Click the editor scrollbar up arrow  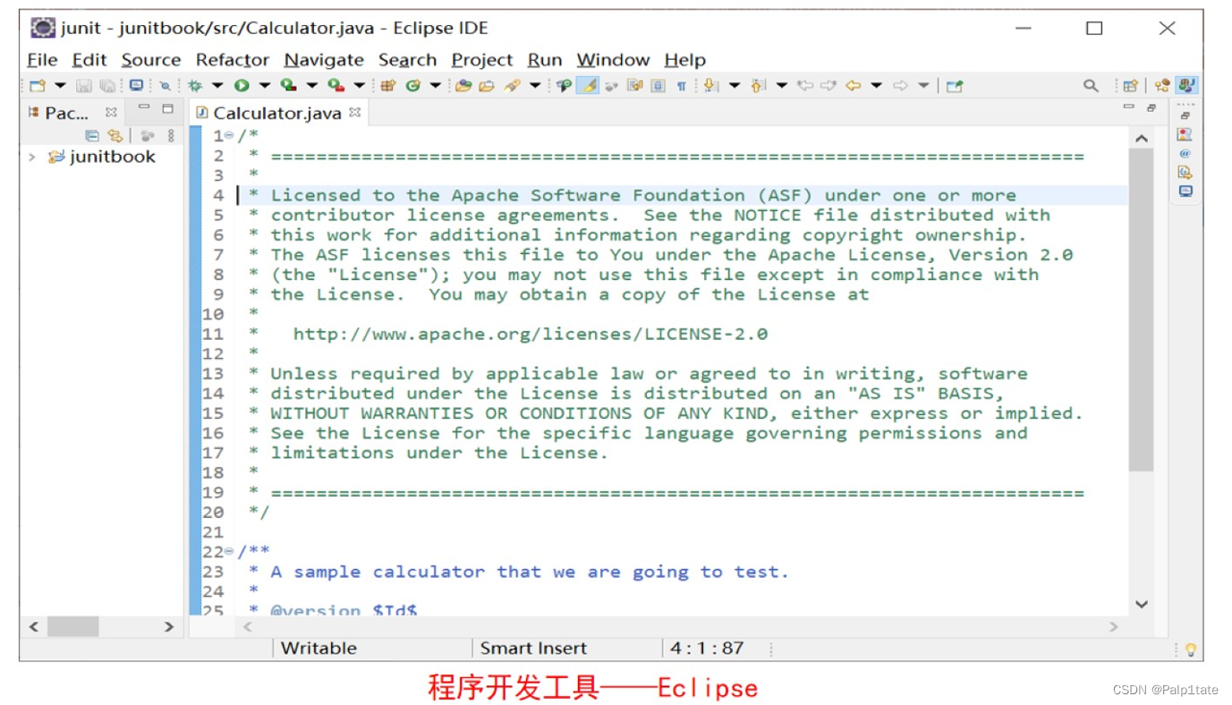[1141, 138]
